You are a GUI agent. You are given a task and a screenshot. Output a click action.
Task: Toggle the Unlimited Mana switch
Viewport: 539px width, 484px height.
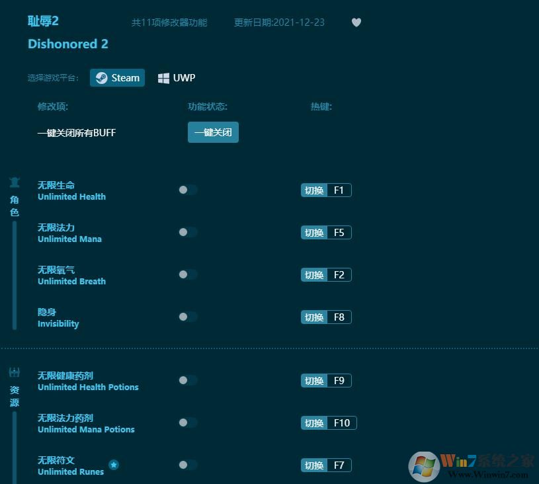187,232
